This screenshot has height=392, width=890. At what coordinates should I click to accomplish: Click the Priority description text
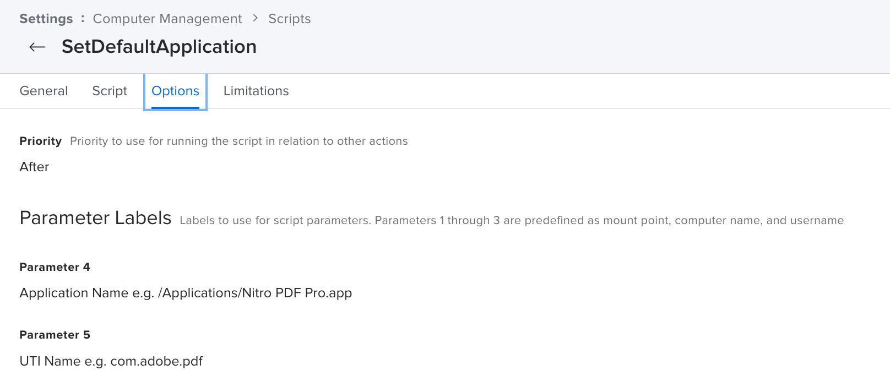[239, 141]
